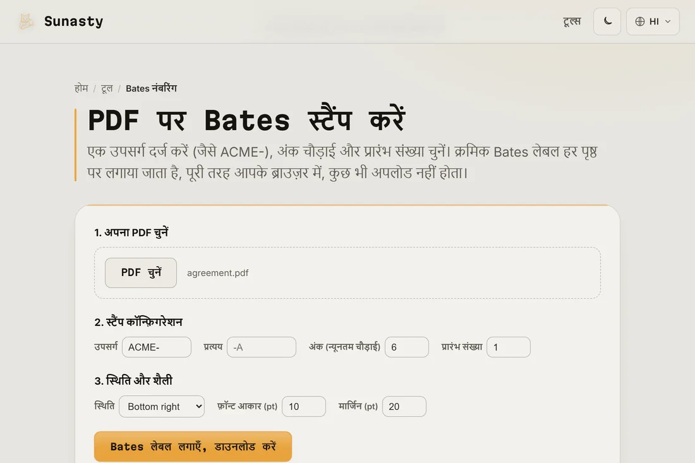
Task: Click Bates लेबल लगाएँ, डाउनलोड करें button
Action: coord(193,447)
